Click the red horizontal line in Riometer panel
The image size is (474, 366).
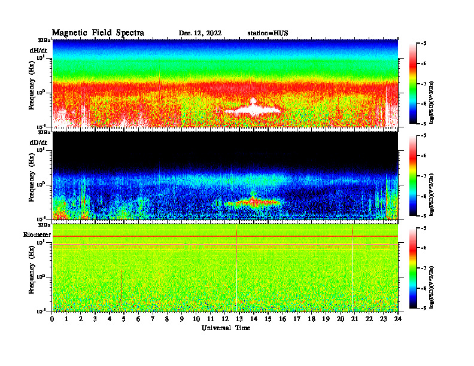click(225, 236)
